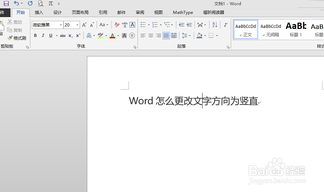Open the Aa change case menu
The image size is (324, 192).
(104, 25)
